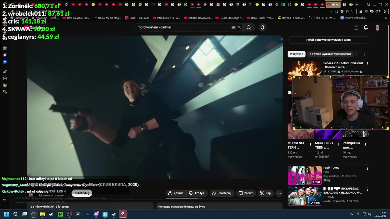The image size is (390, 219).
Task: Open Photoshop from the taskbar
Action: click(87, 214)
